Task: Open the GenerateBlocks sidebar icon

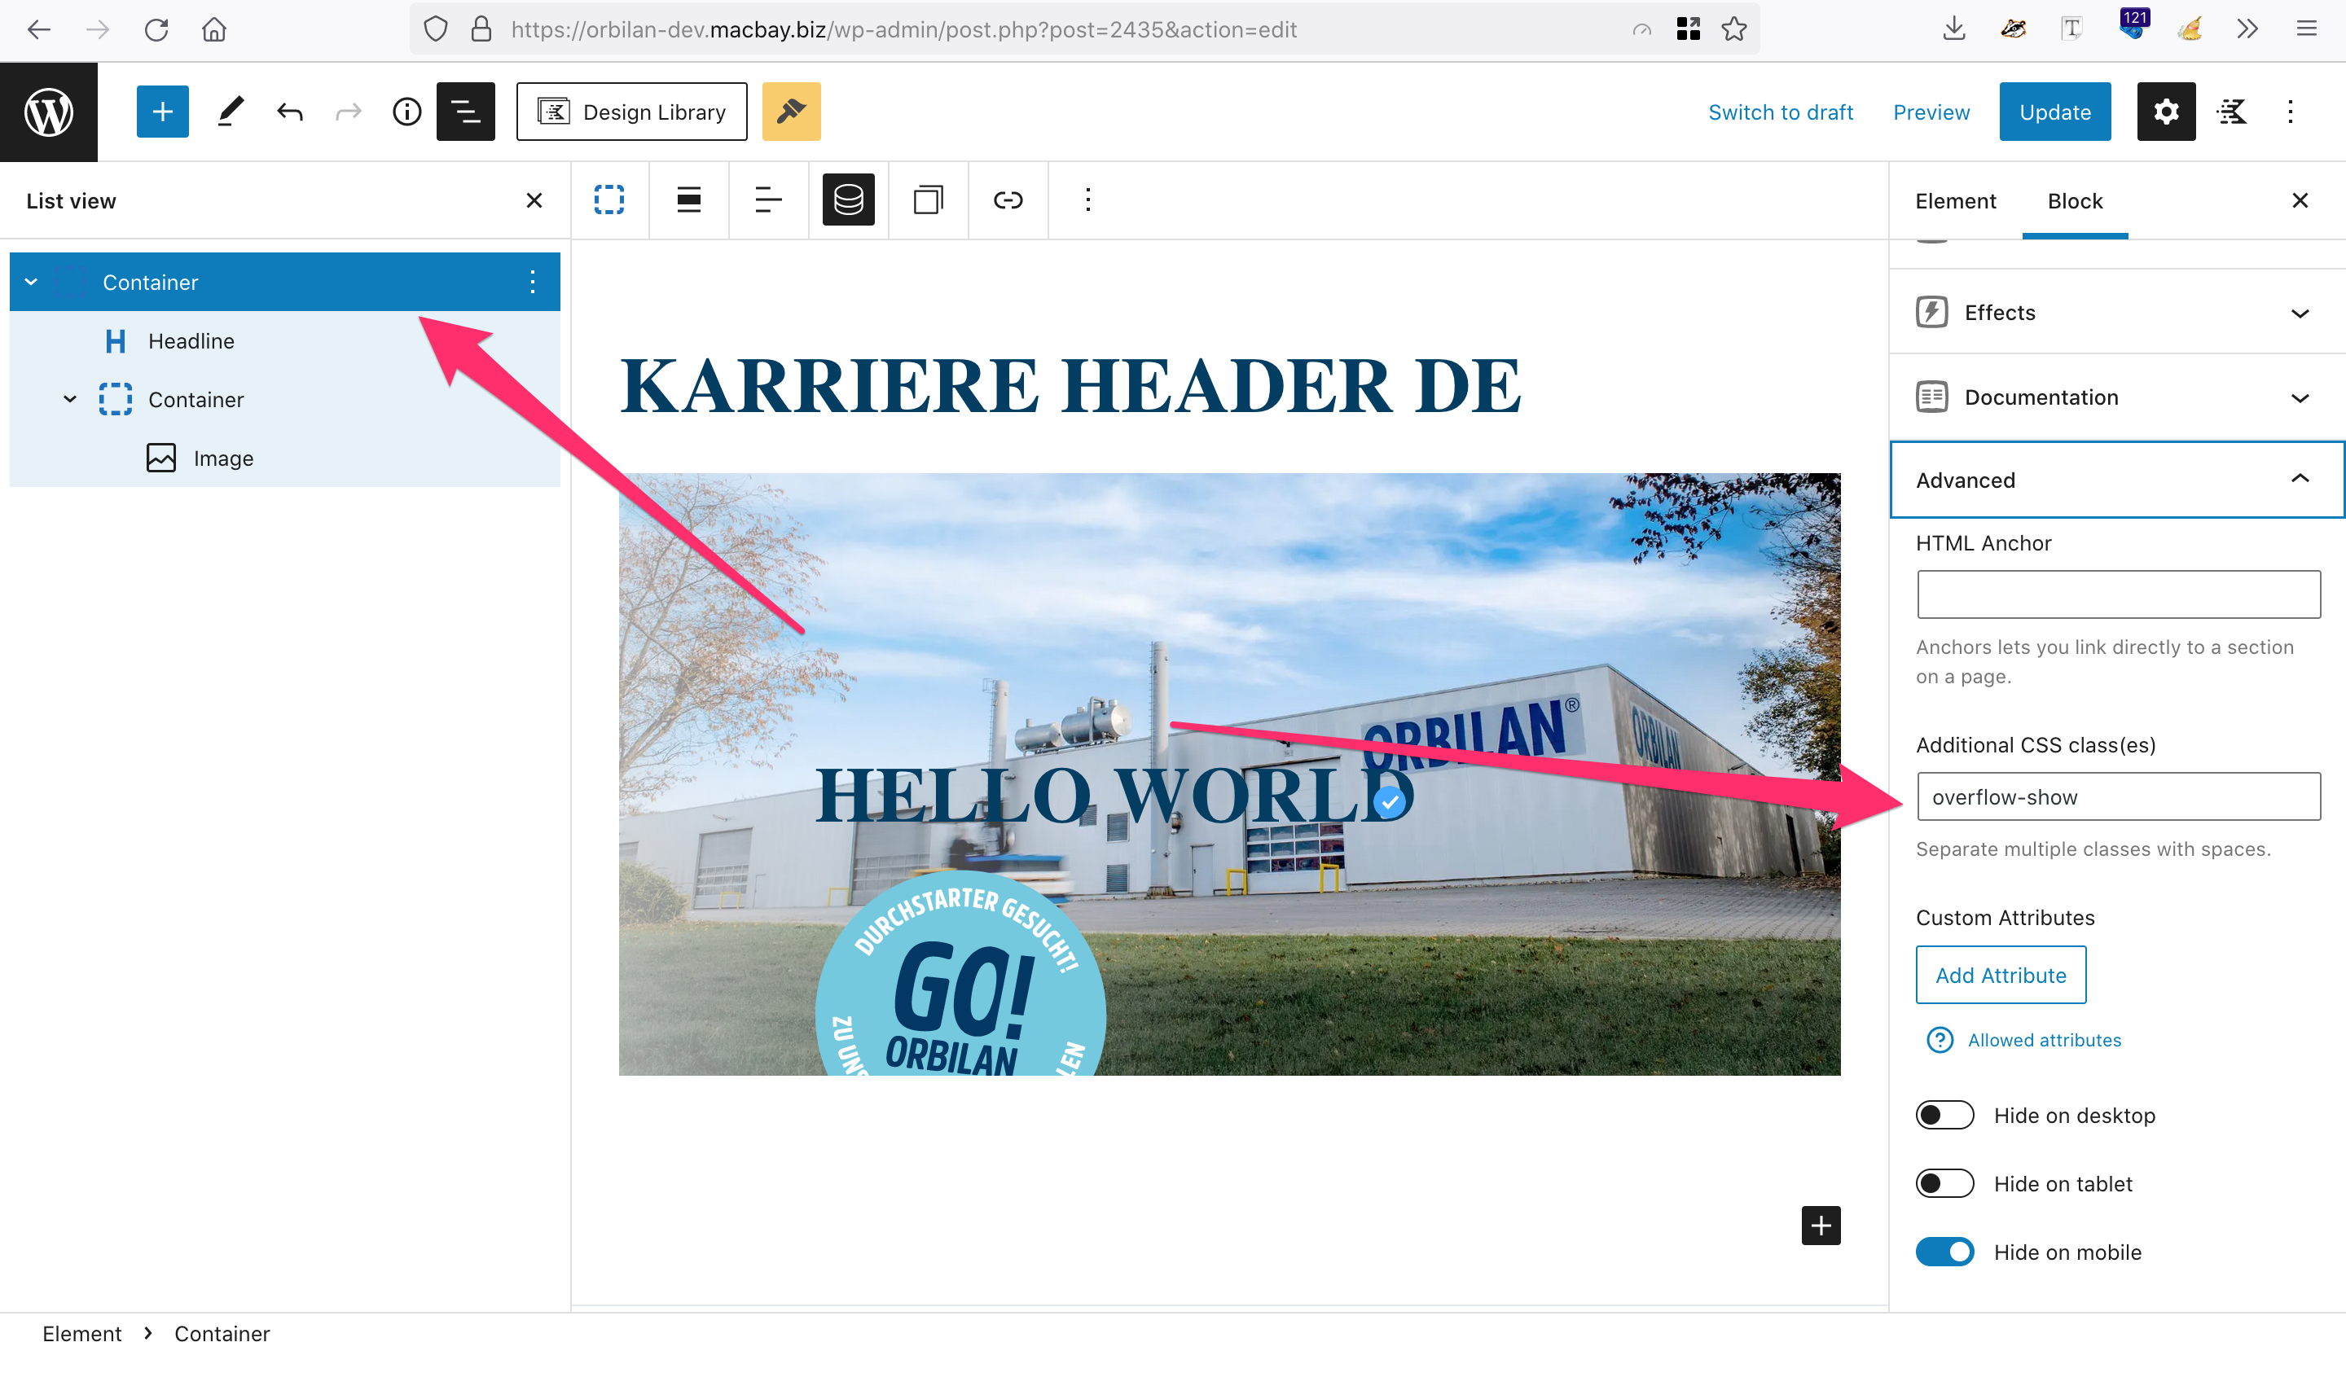Action: pyautogui.click(x=2232, y=112)
